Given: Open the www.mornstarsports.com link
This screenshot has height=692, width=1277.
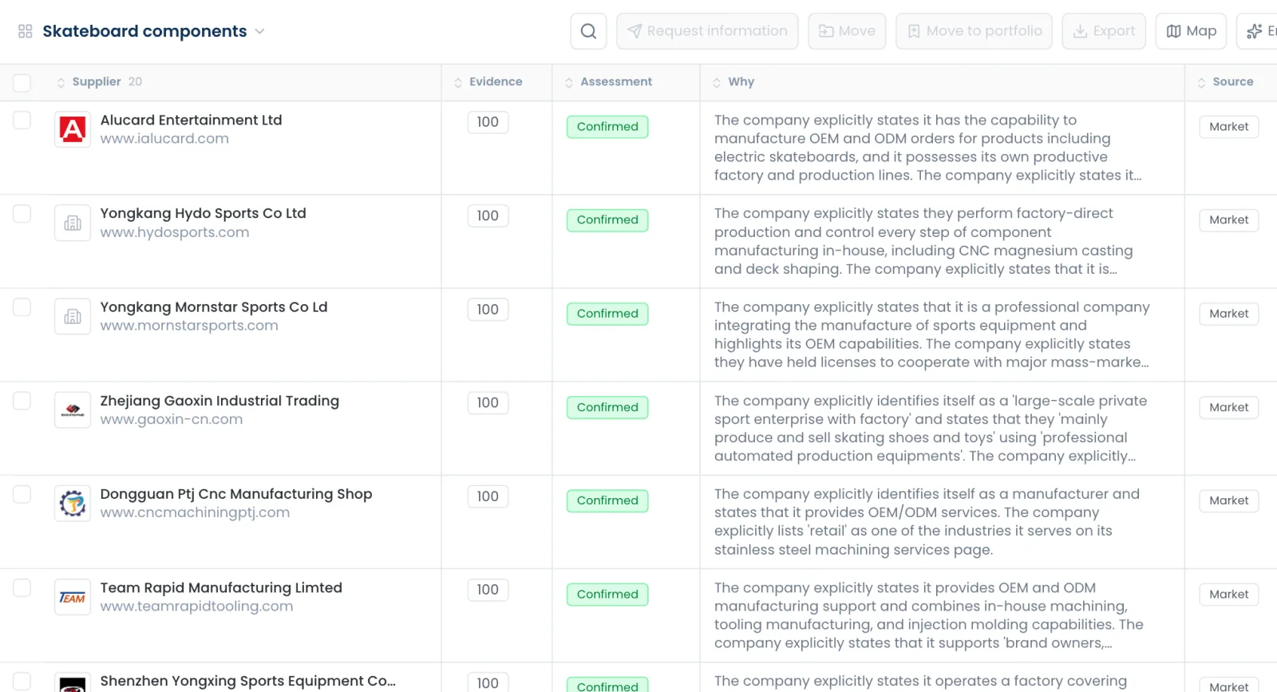Looking at the screenshot, I should [189, 326].
